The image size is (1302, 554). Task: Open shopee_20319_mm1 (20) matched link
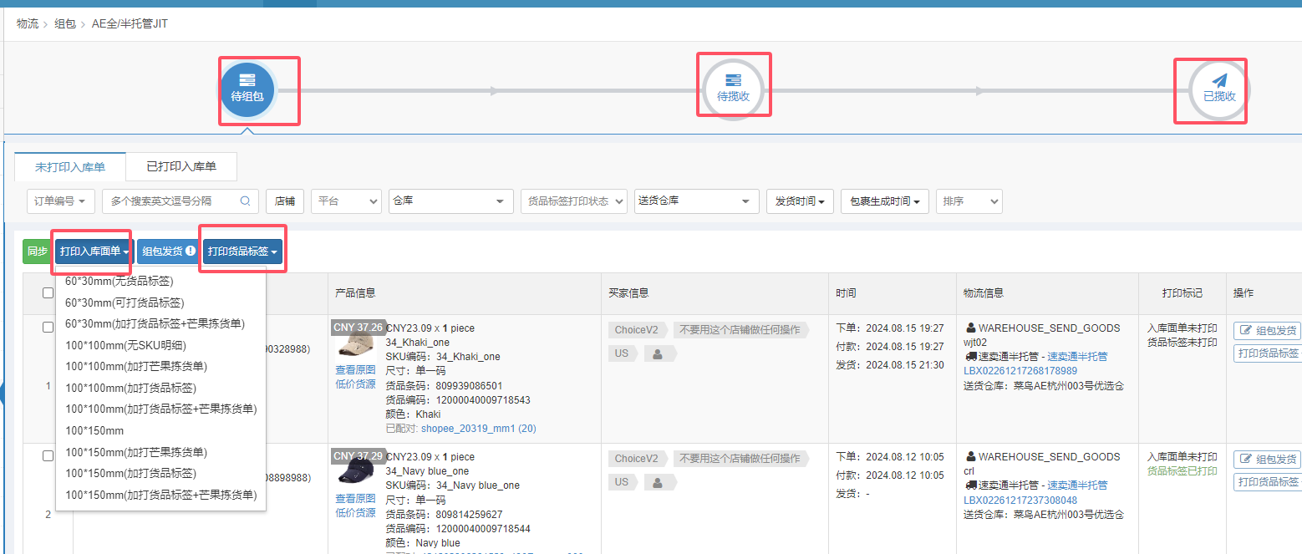(x=479, y=429)
